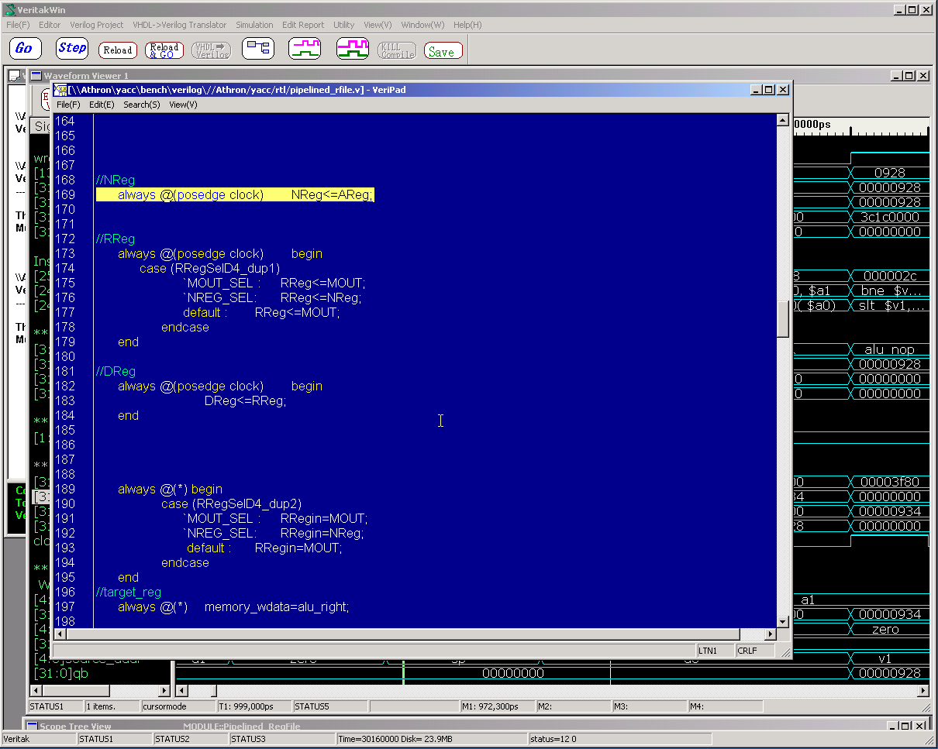
Task: Click the highlighted NReg<=AReg; line
Action: [x=235, y=194]
